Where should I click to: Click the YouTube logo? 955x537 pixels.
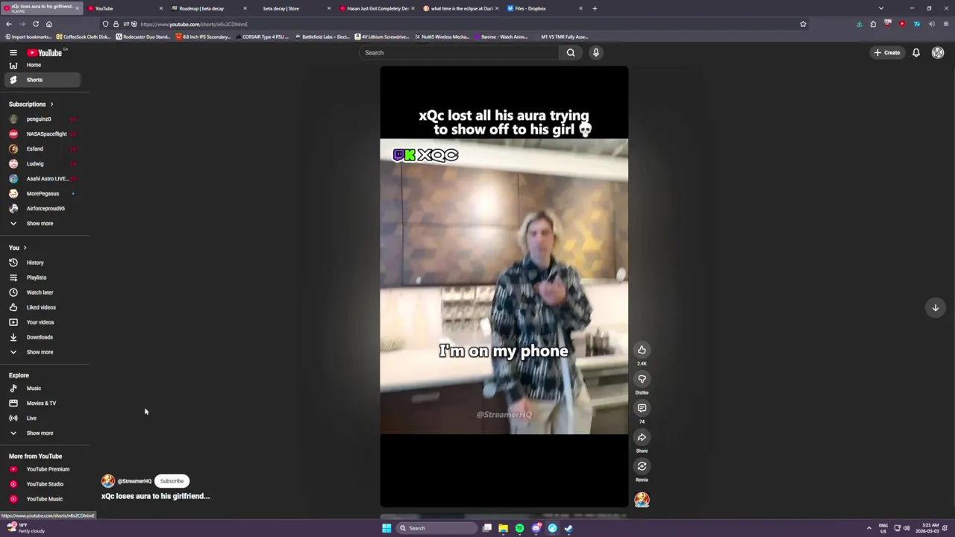[x=45, y=52]
